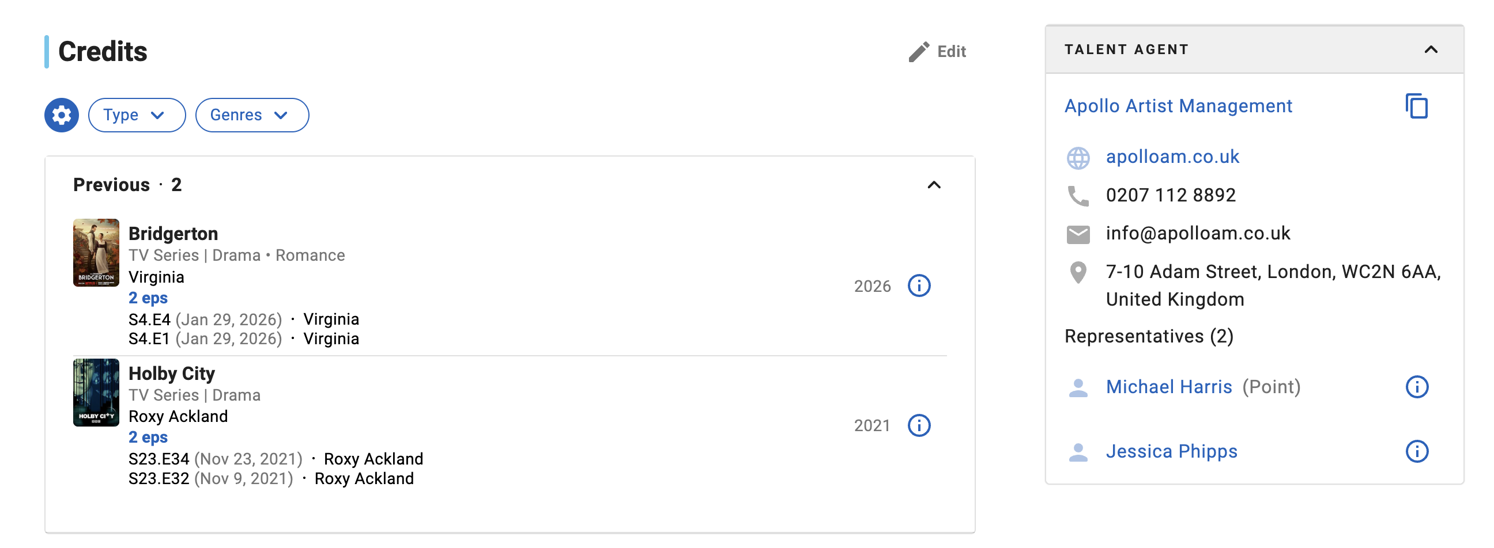Collapse the Previous credits section

click(x=934, y=185)
